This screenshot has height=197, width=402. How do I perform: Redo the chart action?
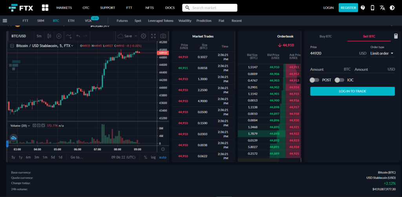point(85,36)
